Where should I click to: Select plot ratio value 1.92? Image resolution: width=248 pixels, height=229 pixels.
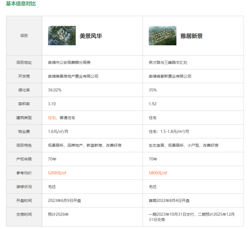[152, 104]
